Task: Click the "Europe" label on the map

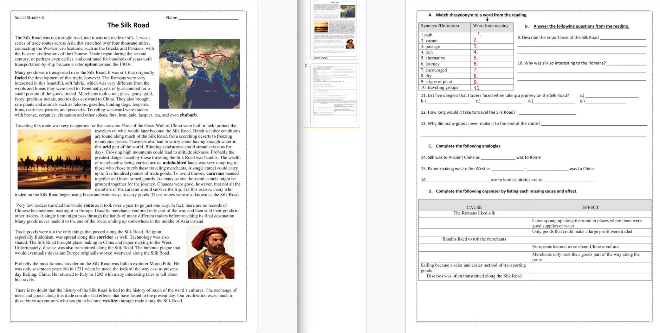Action: (x=172, y=51)
